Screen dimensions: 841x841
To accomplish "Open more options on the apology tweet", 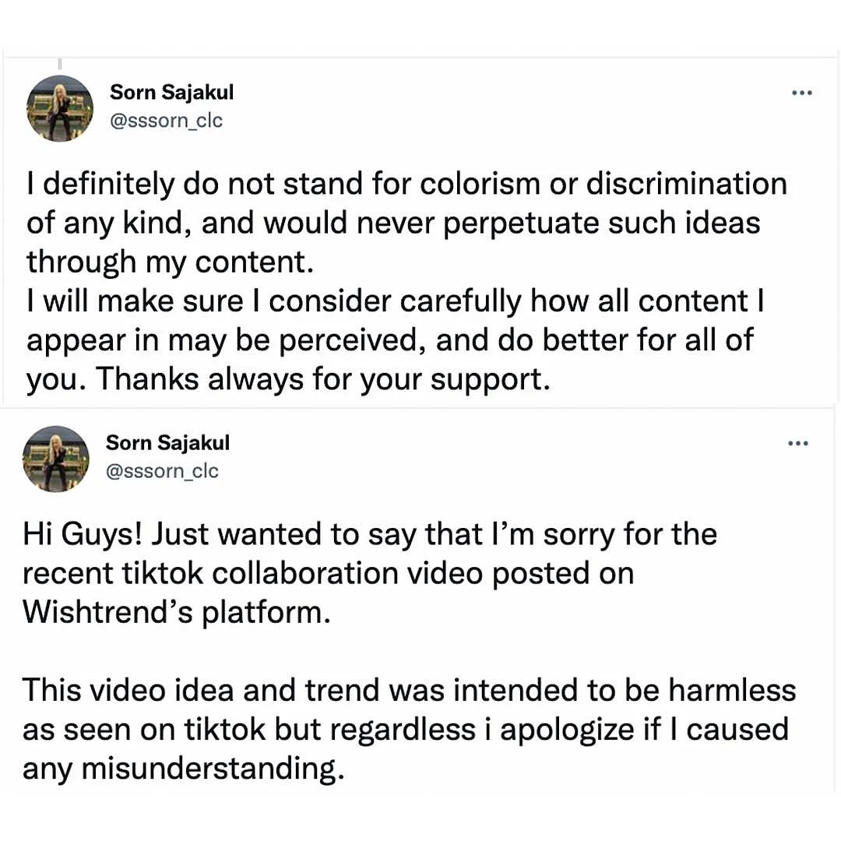I will click(798, 444).
